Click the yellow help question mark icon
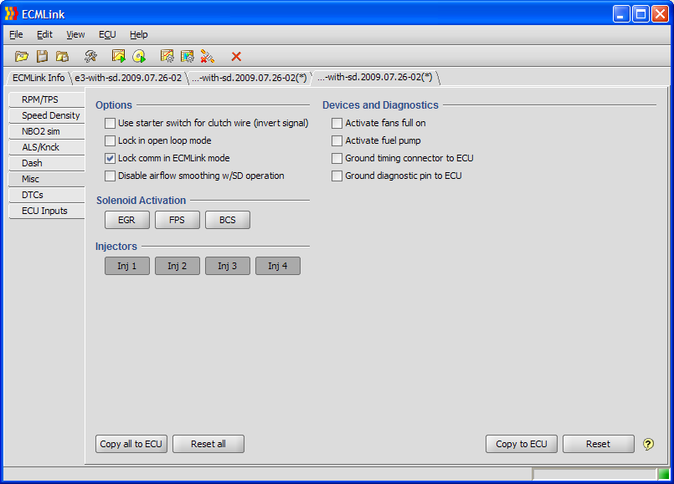Viewport: 674px width, 484px height. (x=648, y=444)
